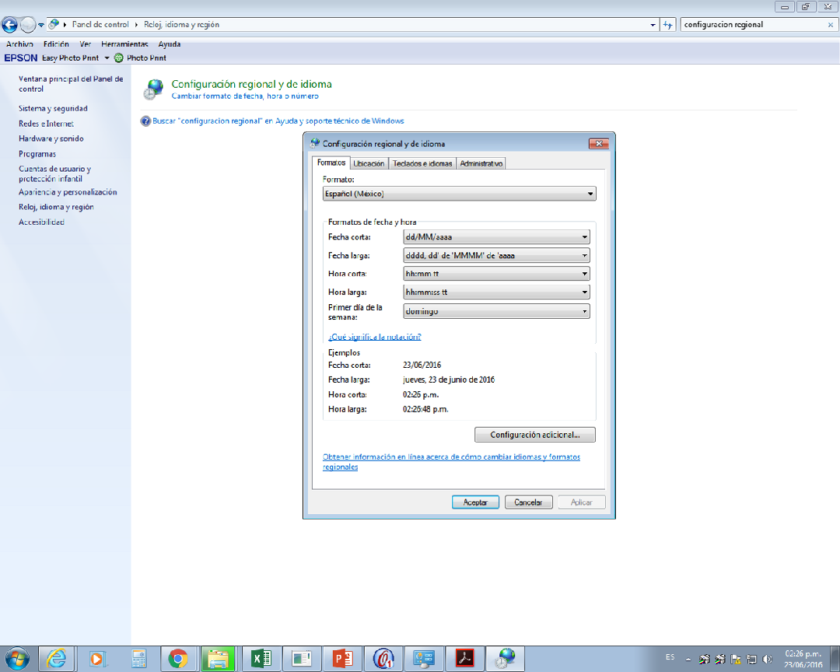Click the Epson Photo Print icon

pos(118,58)
